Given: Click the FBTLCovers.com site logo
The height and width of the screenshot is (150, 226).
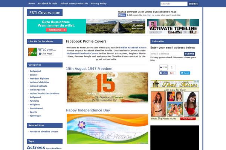Looking at the screenshot, I should tap(45, 13).
